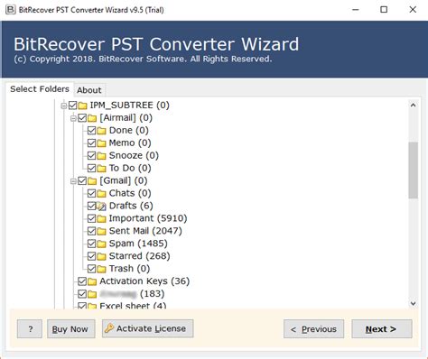Click the Spam folder icon
The image size is (428, 359).
[x=101, y=244]
